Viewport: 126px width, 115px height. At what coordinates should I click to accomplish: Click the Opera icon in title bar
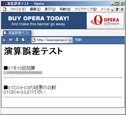[x=4, y=4]
